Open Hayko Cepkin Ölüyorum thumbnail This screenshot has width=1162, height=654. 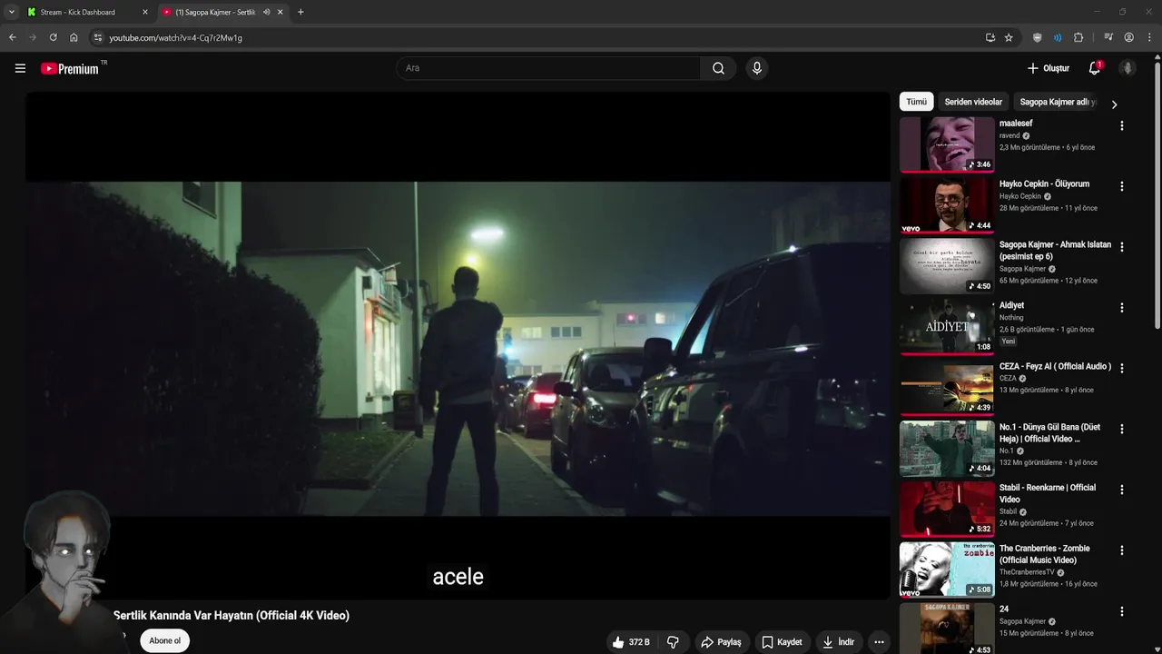(x=947, y=204)
